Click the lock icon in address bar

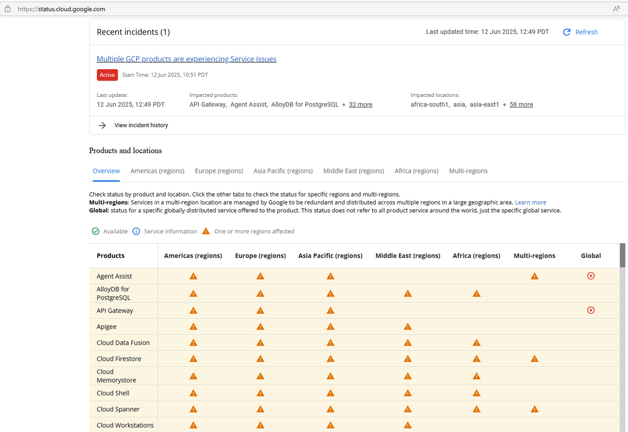pyautogui.click(x=8, y=9)
